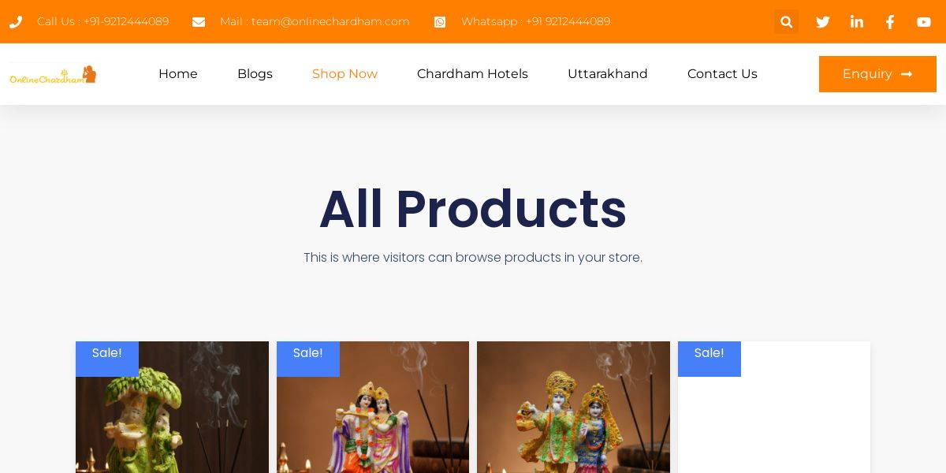
Task: Click the WhatsApp icon in top bar
Action: coord(440,22)
